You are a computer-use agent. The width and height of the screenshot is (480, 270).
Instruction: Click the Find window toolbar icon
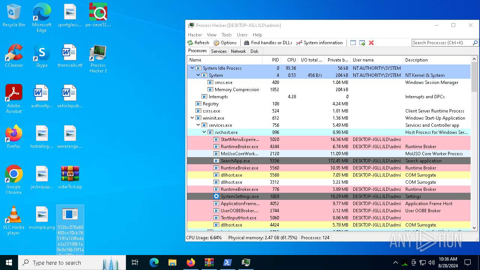pos(353,43)
